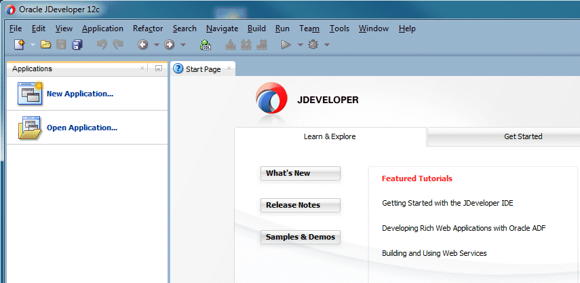Open the Tools menu

pyautogui.click(x=340, y=29)
